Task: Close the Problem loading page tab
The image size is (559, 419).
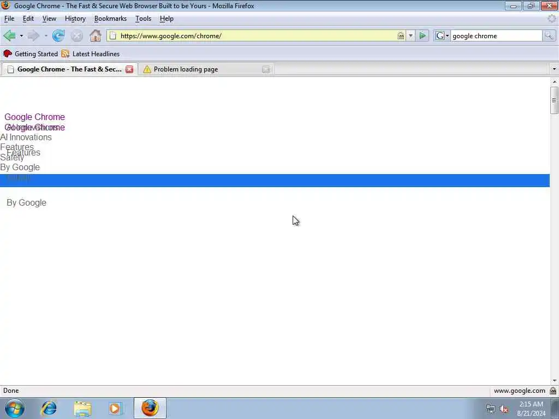Action: pyautogui.click(x=266, y=69)
